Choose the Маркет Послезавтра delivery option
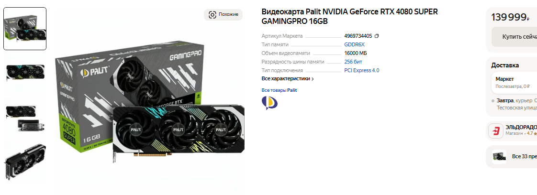This screenshot has height=195, width=537. click(514, 83)
